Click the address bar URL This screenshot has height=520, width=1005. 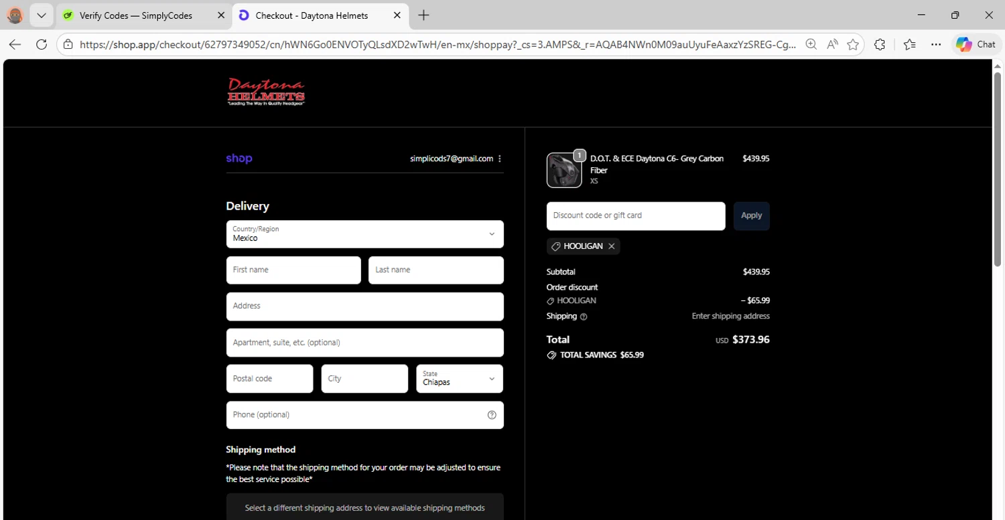click(x=438, y=45)
